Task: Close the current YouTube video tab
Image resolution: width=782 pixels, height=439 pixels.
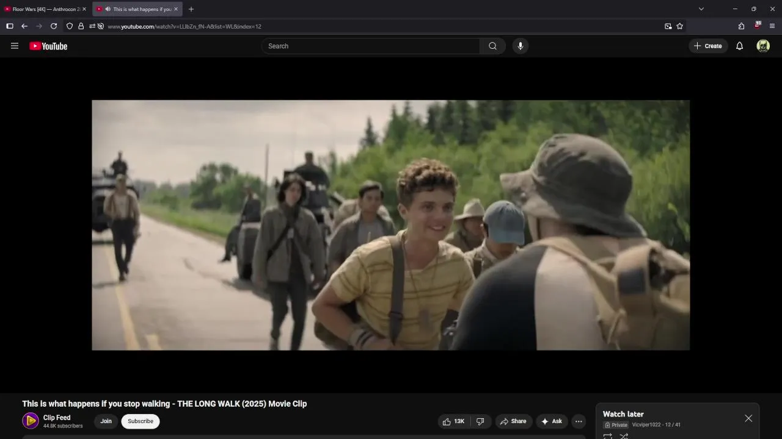Action: [176, 9]
